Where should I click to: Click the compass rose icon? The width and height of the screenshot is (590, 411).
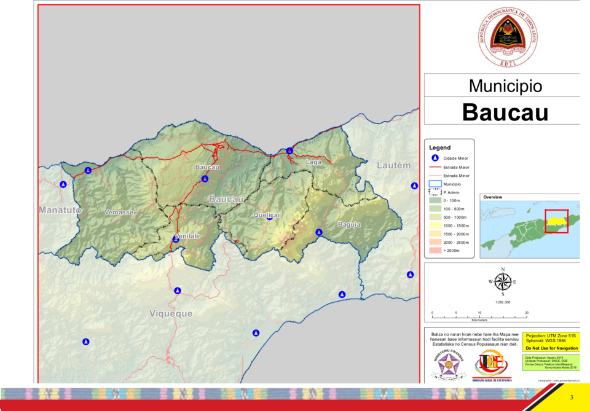pos(503,281)
